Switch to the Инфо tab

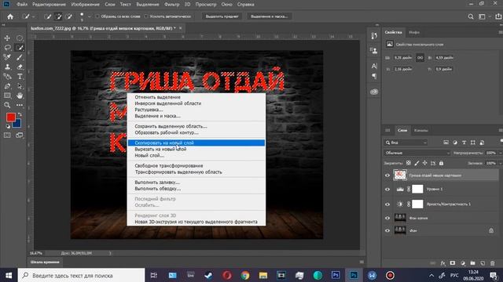414,32
